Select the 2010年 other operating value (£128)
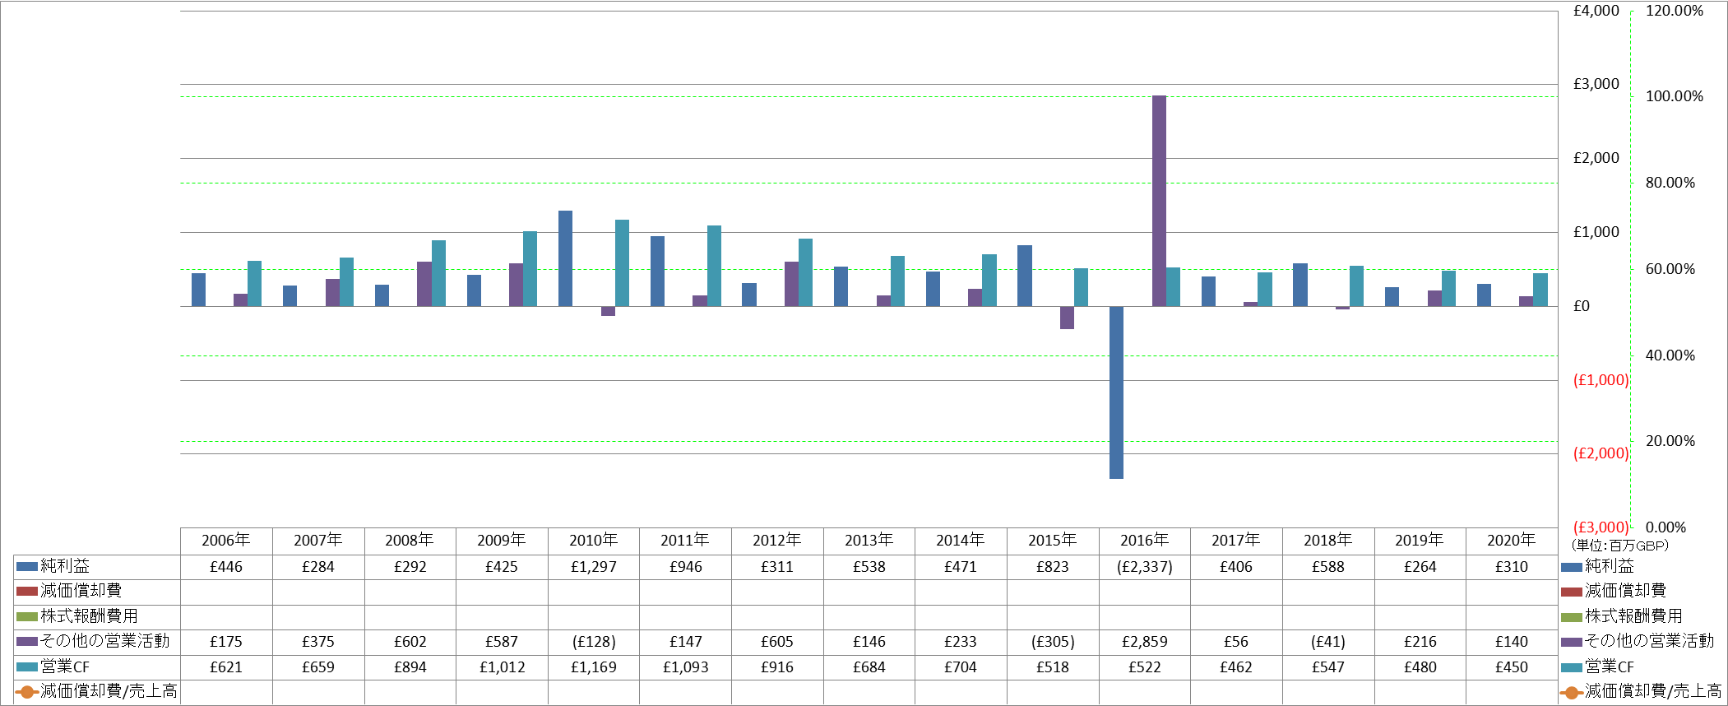This screenshot has width=1728, height=706. point(593,642)
